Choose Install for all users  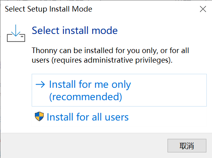point(119,117)
